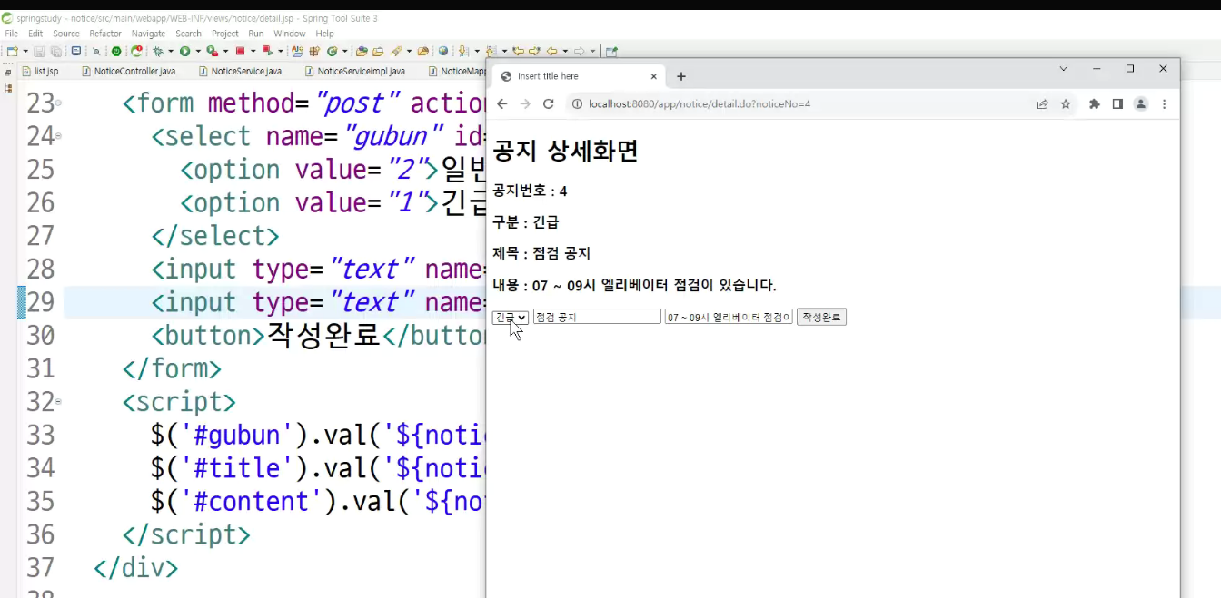
Task: Click the green Boot Dashboard power icon
Action: [x=116, y=52]
